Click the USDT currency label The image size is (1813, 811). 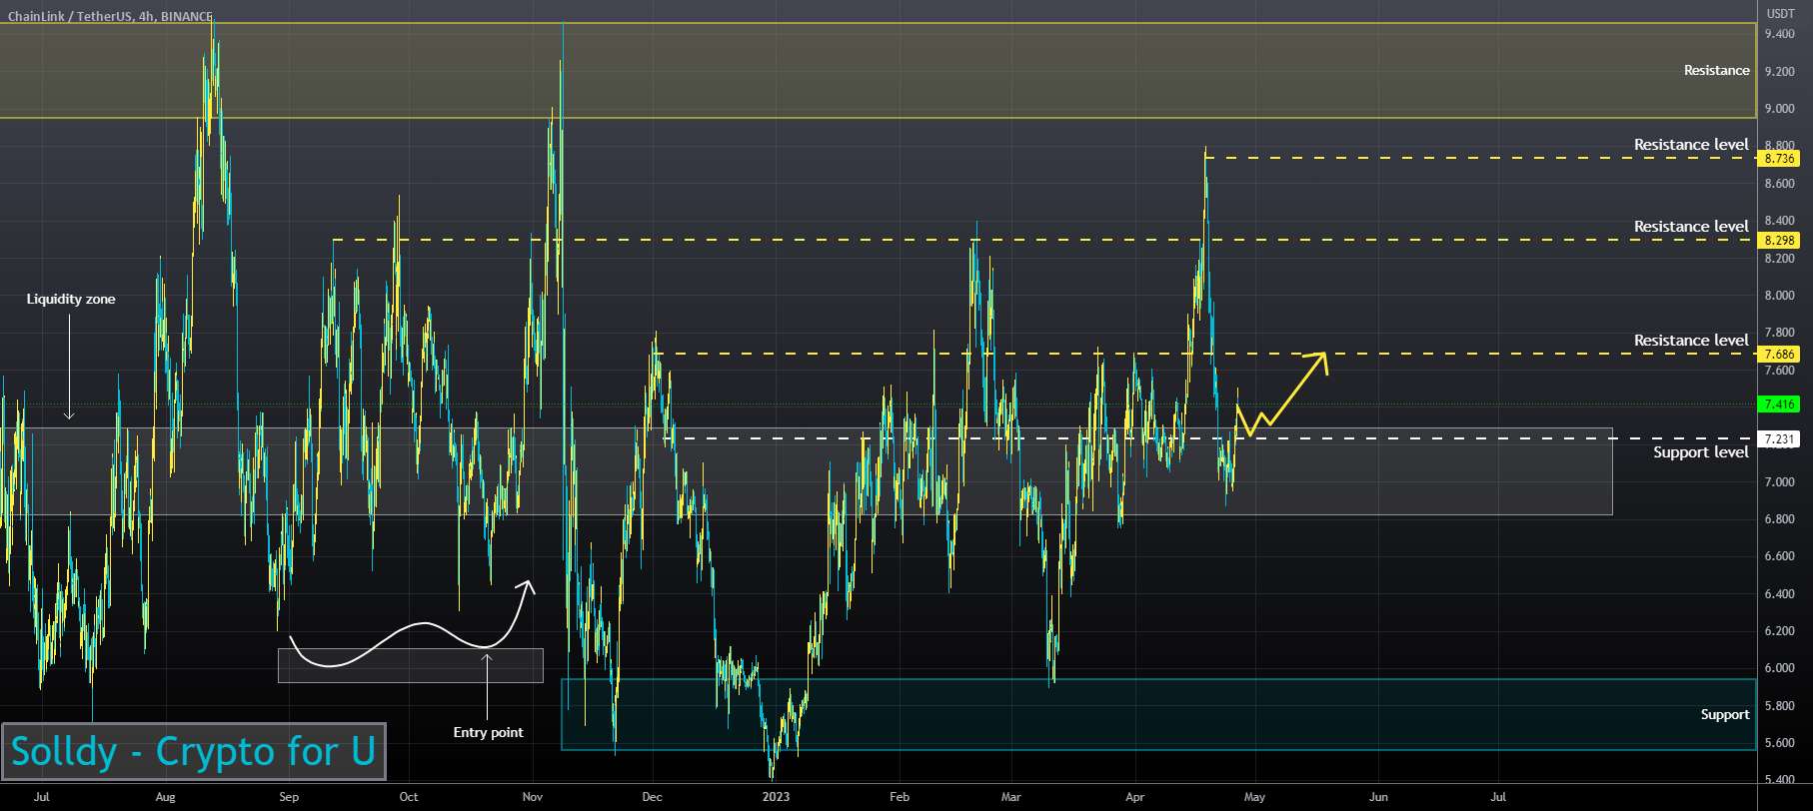click(x=1781, y=14)
